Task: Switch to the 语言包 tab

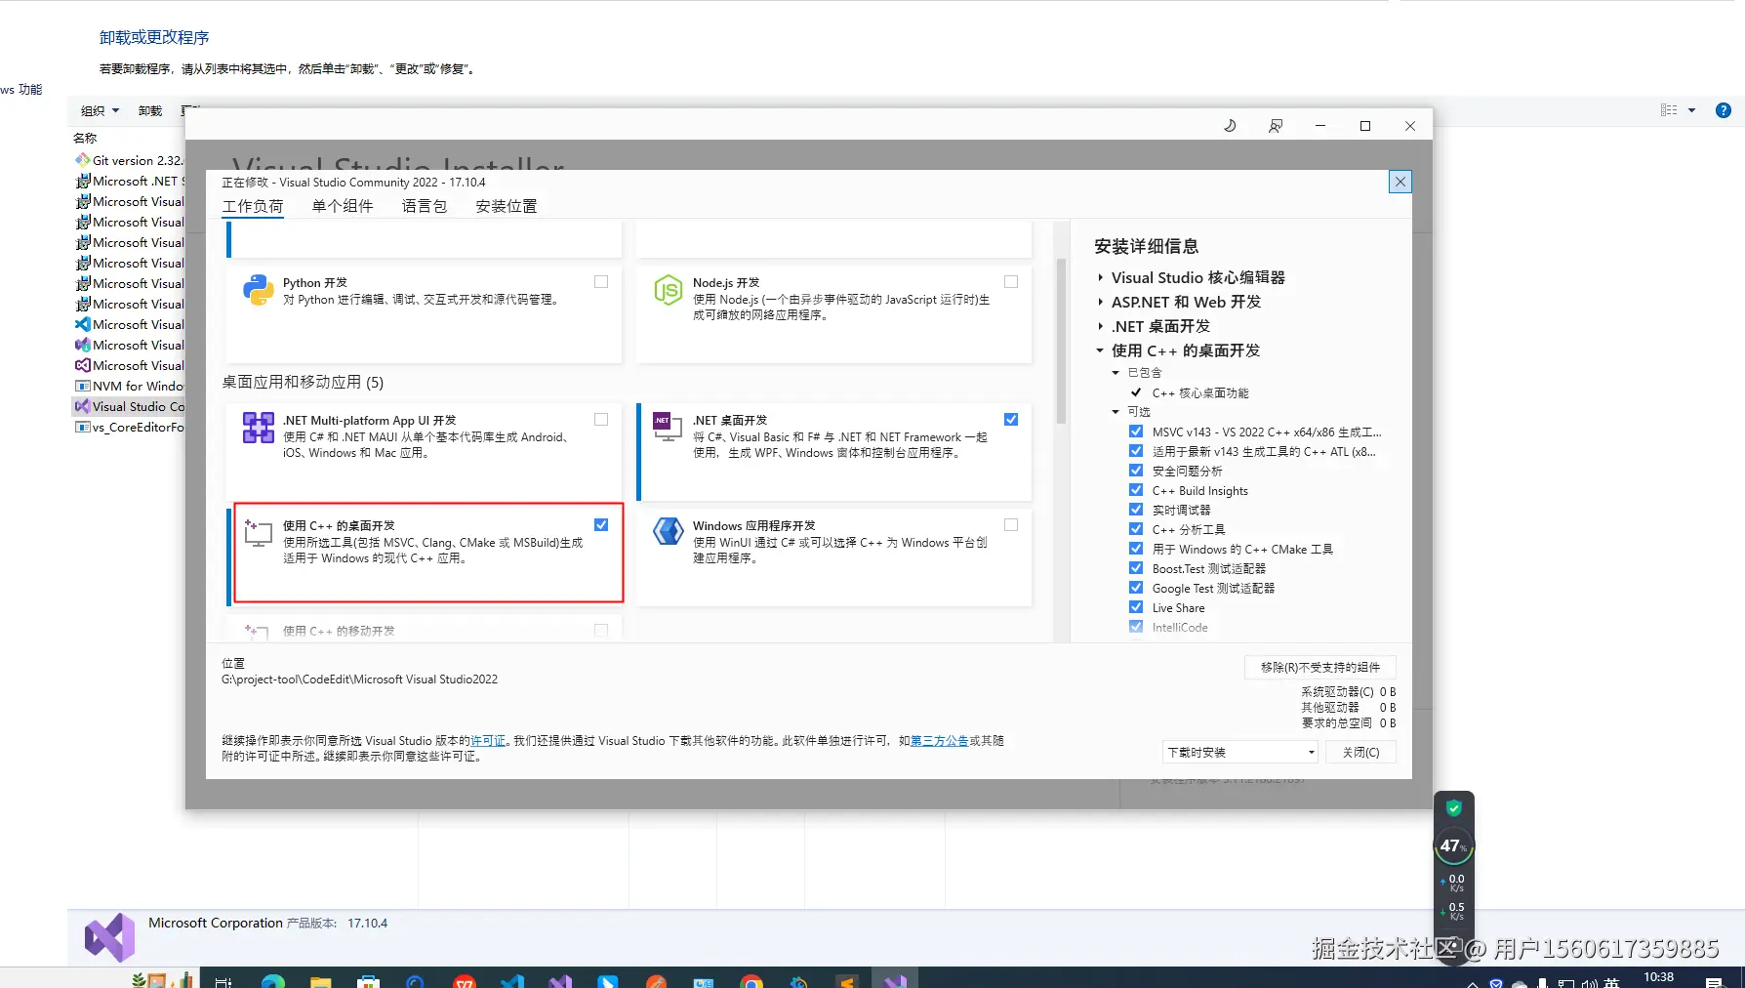Action: 425,206
